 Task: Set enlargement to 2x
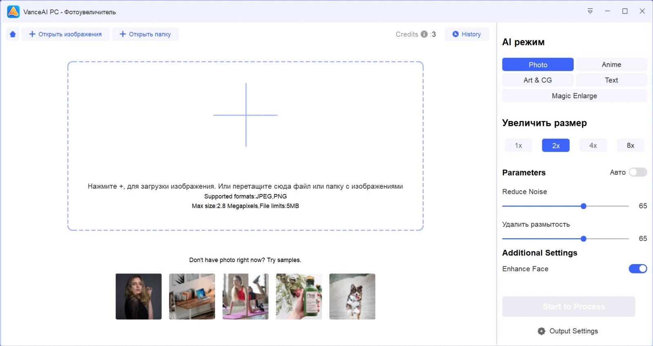[556, 145]
